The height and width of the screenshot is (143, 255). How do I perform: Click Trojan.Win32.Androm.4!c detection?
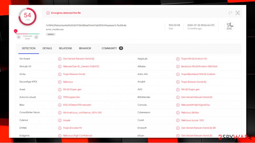194,59
